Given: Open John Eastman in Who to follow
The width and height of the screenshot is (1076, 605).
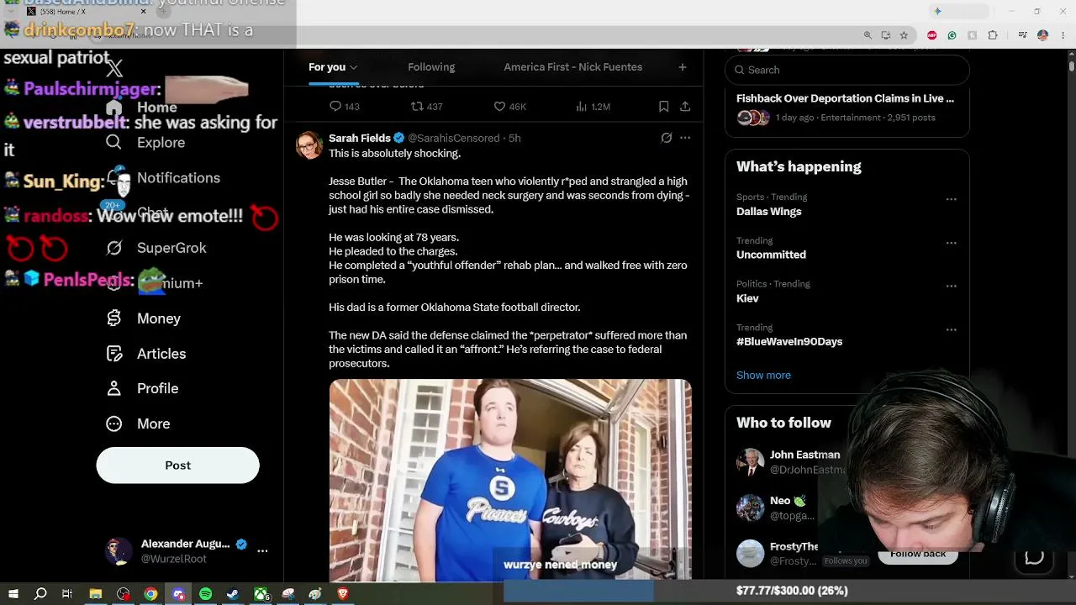Looking at the screenshot, I should coord(804,455).
